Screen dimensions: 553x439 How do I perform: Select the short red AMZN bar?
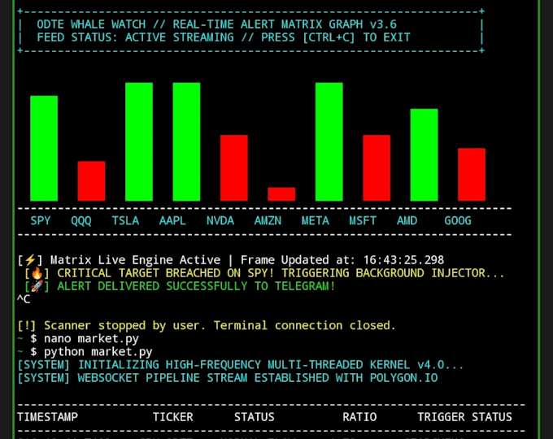(281, 194)
